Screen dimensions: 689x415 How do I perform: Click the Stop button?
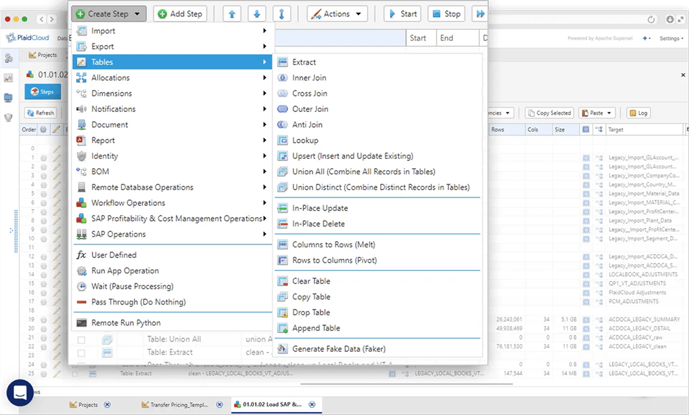pyautogui.click(x=447, y=14)
